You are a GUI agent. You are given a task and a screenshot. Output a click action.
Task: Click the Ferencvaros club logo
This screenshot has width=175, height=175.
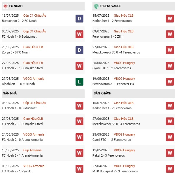point(96,6)
